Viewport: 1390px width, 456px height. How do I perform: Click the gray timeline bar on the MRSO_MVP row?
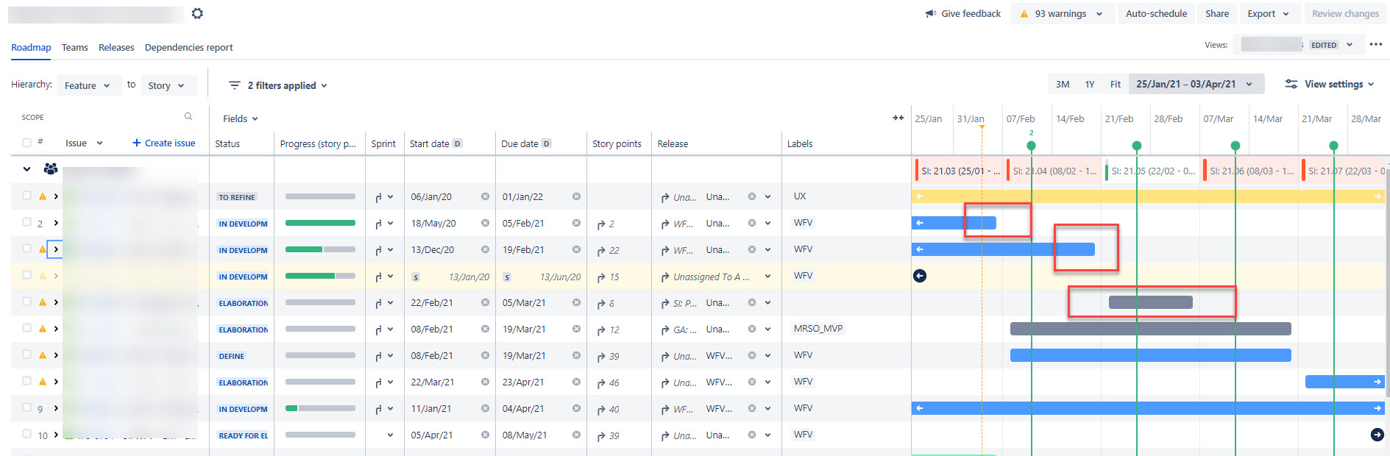tap(1151, 329)
